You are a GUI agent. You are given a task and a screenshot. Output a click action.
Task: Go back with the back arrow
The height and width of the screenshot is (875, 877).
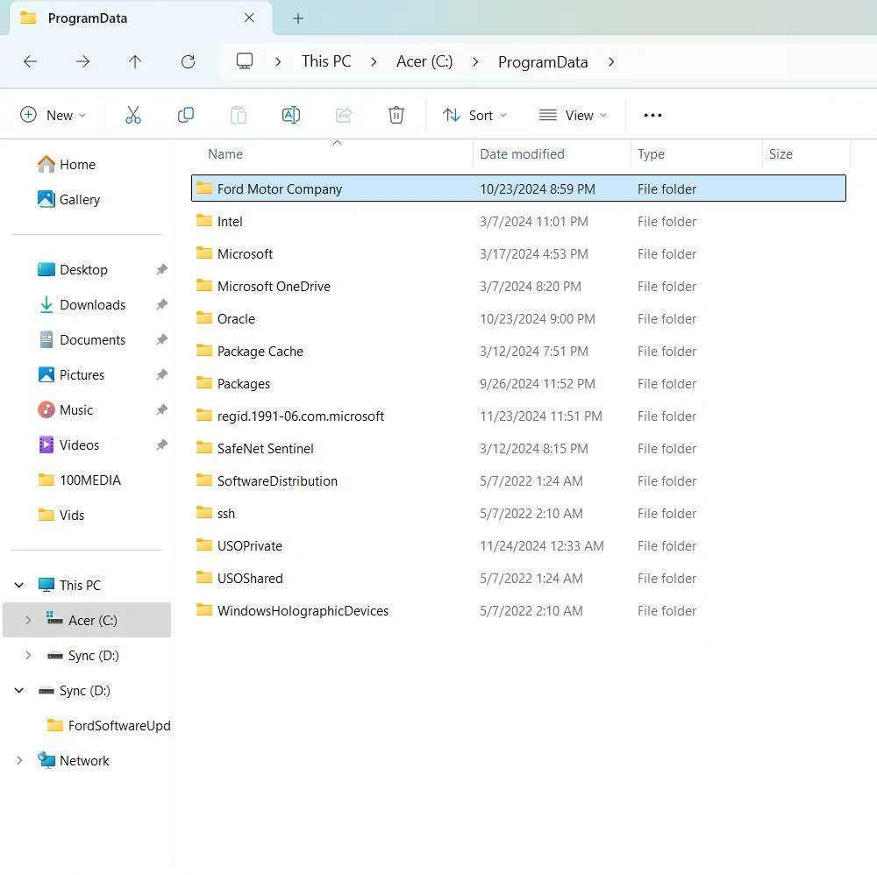coord(30,61)
